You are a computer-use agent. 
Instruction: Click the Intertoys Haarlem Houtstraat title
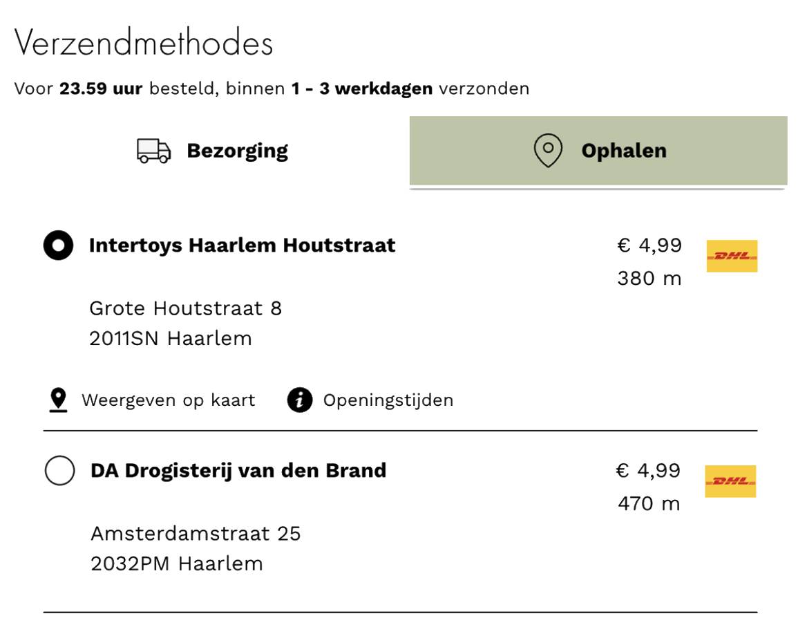point(242,245)
